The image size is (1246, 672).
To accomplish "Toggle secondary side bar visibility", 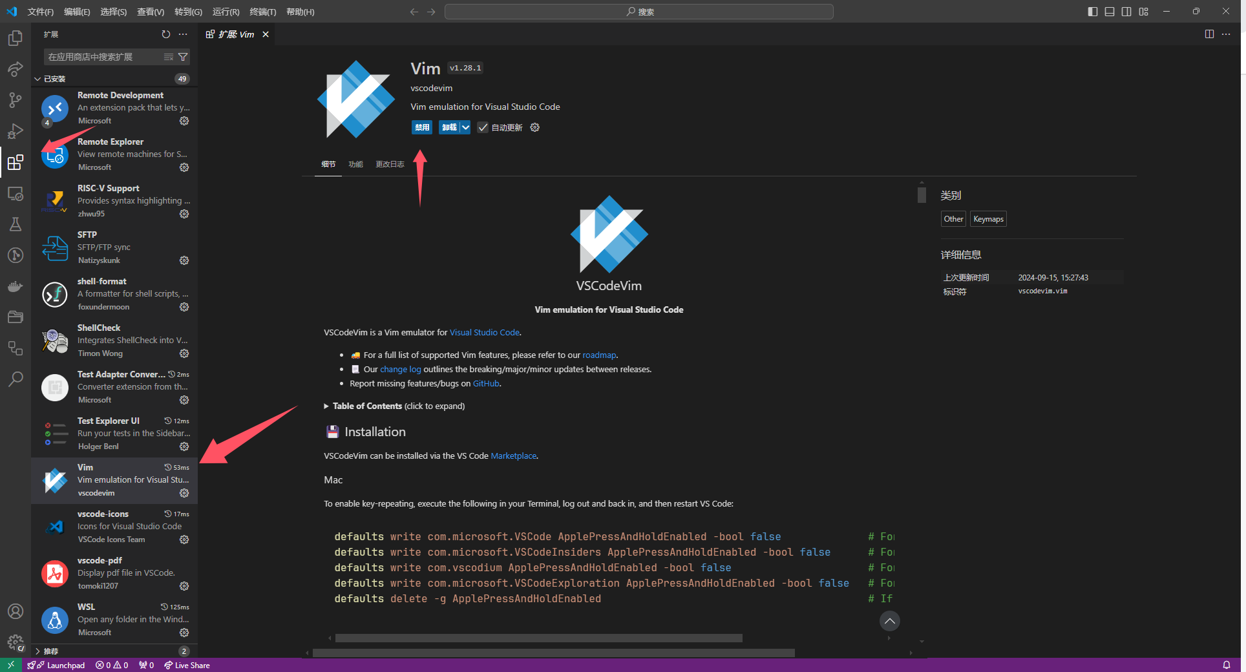I will pyautogui.click(x=1126, y=12).
